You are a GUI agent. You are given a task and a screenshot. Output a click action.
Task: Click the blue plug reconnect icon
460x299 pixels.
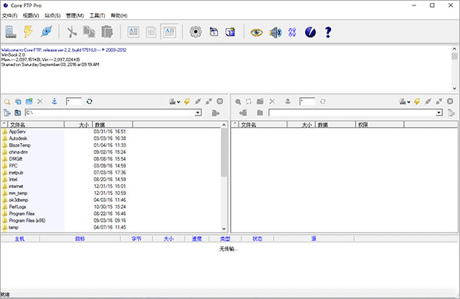click(46, 31)
